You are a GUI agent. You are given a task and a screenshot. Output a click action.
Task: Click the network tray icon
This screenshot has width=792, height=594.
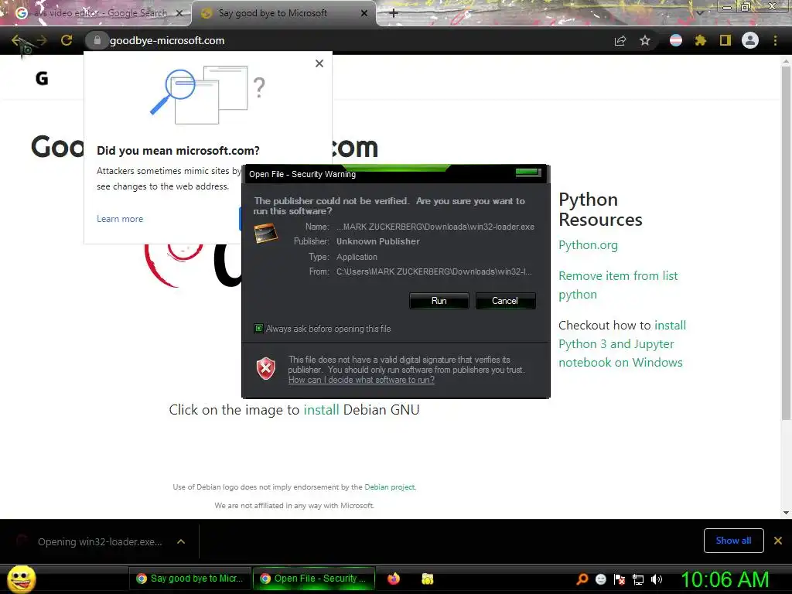[638, 579]
